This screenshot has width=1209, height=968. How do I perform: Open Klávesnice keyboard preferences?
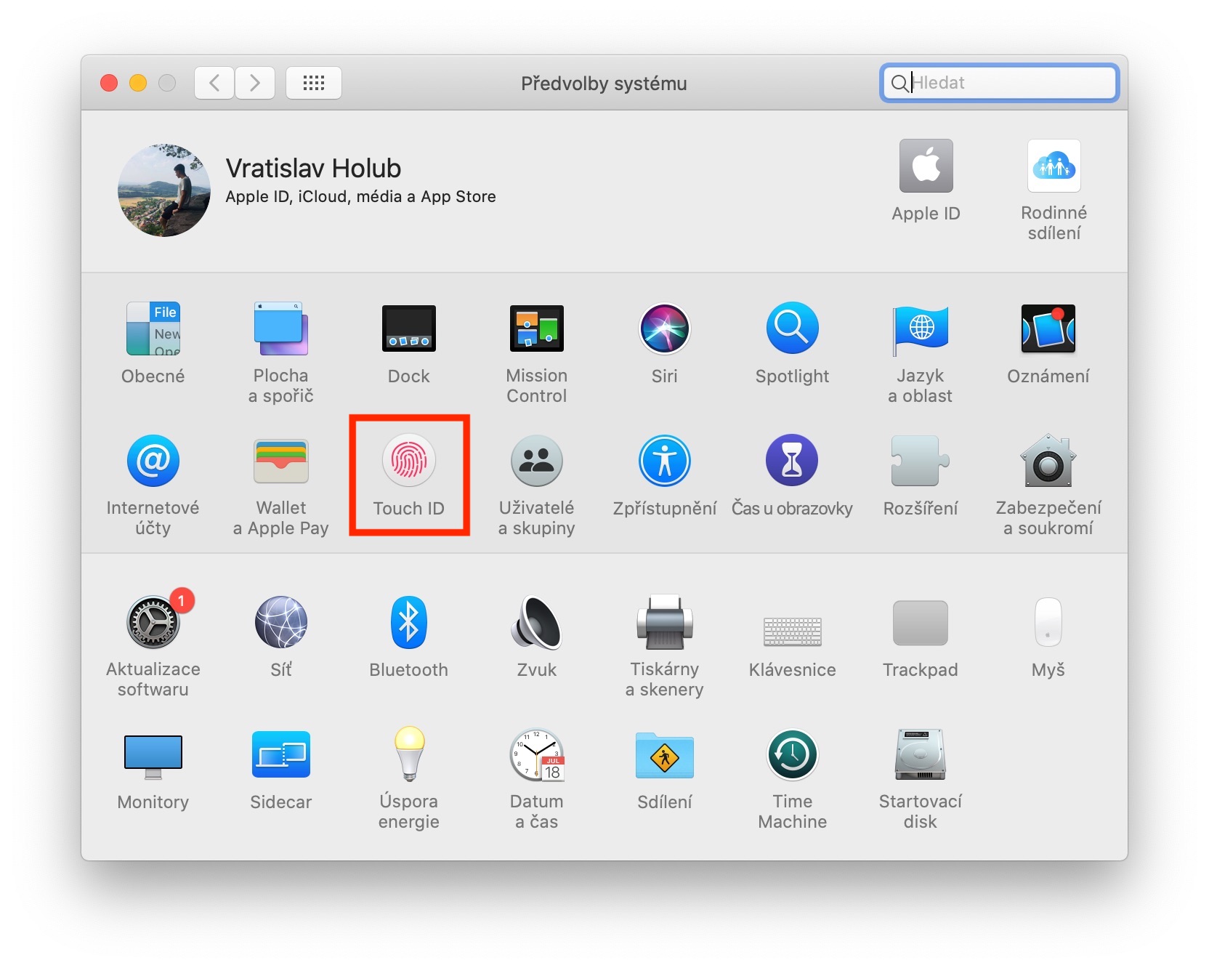point(792,631)
